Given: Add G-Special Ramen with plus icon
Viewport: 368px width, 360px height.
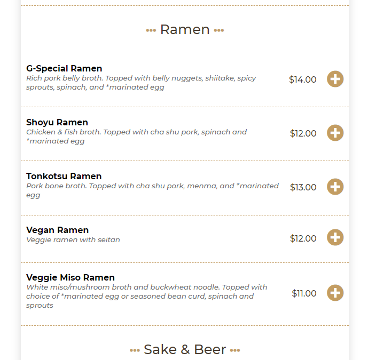Looking at the screenshot, I should (335, 79).
